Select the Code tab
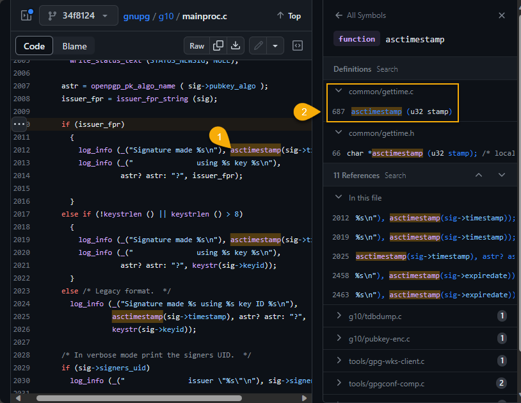Image resolution: width=521 pixels, height=403 pixels. point(34,46)
